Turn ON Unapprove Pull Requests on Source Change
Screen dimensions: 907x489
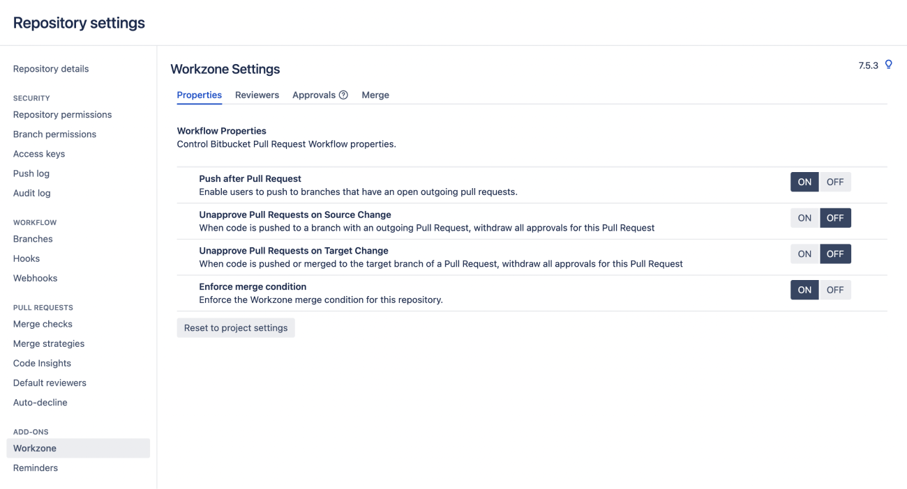tap(804, 218)
